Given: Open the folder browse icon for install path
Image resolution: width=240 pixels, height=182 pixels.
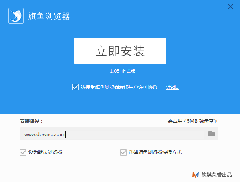Looking at the screenshot, I should [x=212, y=134].
